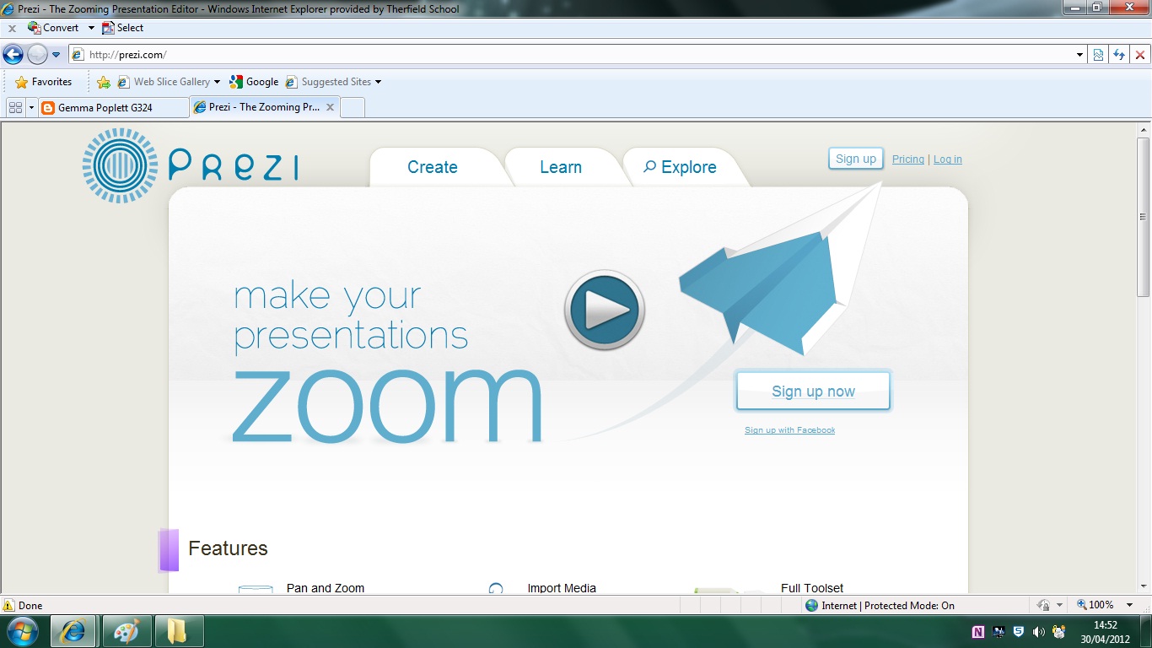This screenshot has height=648, width=1152.
Task: Click the Convert toolbar button
Action: click(53, 28)
